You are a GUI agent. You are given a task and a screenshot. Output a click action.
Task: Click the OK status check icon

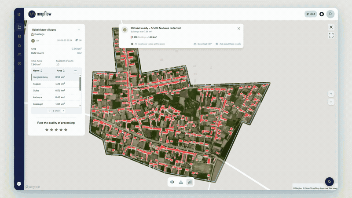click(x=33, y=40)
